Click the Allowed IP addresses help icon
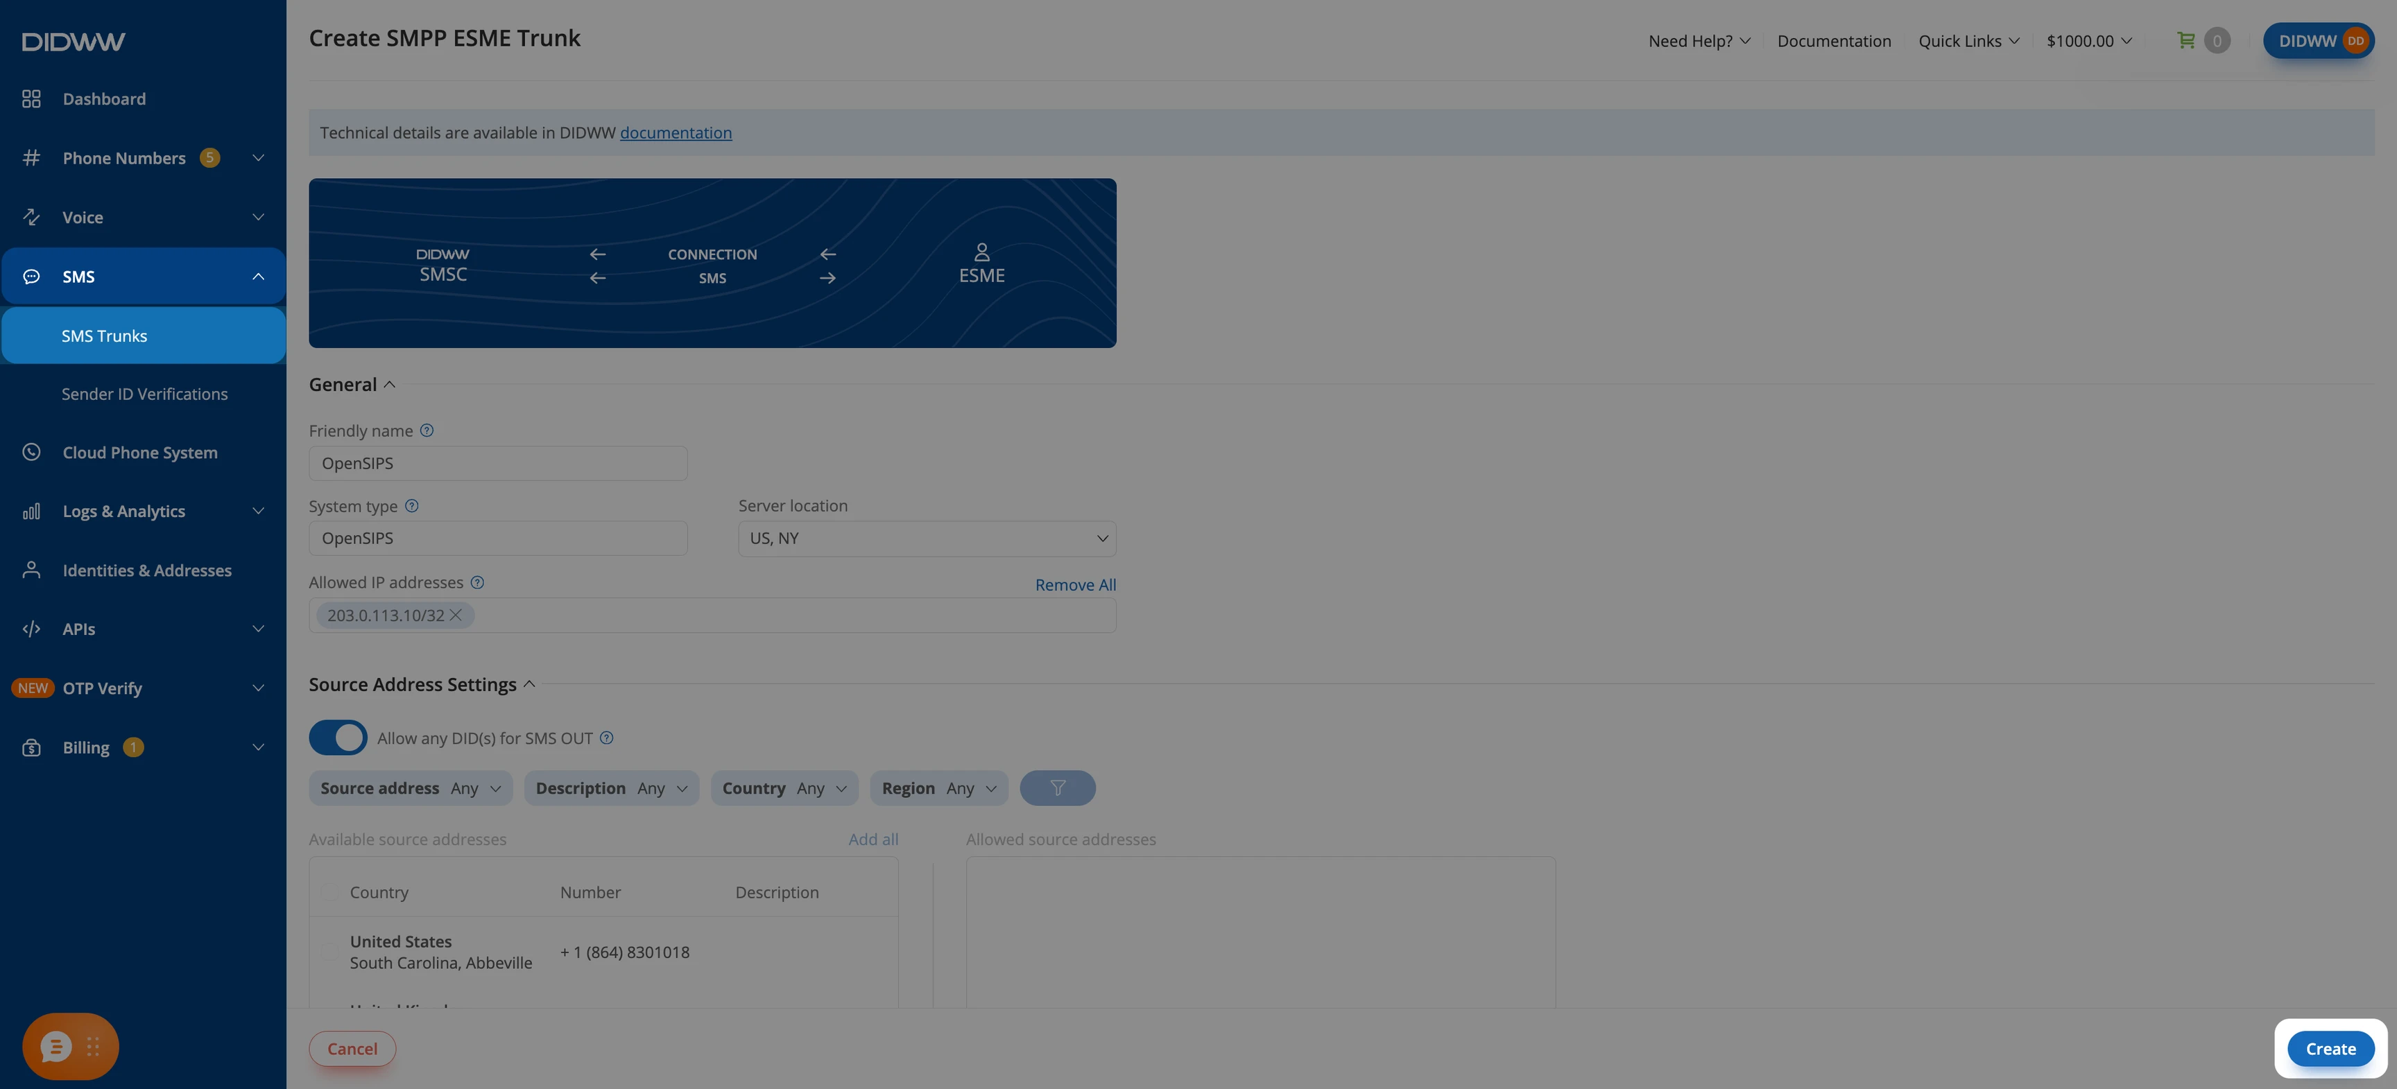Screen dimensions: 2397x1089 477,582
